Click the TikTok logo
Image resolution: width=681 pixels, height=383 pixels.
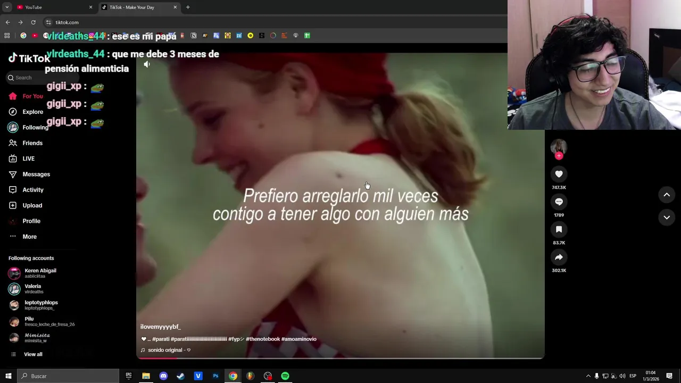tap(29, 58)
